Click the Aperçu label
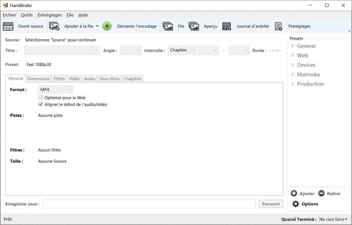This screenshot has width=352, height=225. pyautogui.click(x=211, y=26)
